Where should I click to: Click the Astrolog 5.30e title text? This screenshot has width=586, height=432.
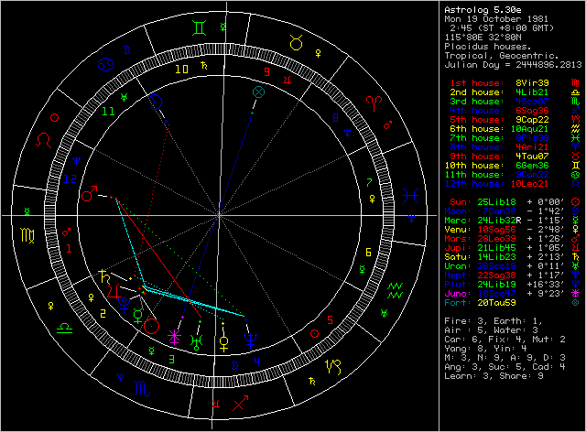click(x=483, y=10)
